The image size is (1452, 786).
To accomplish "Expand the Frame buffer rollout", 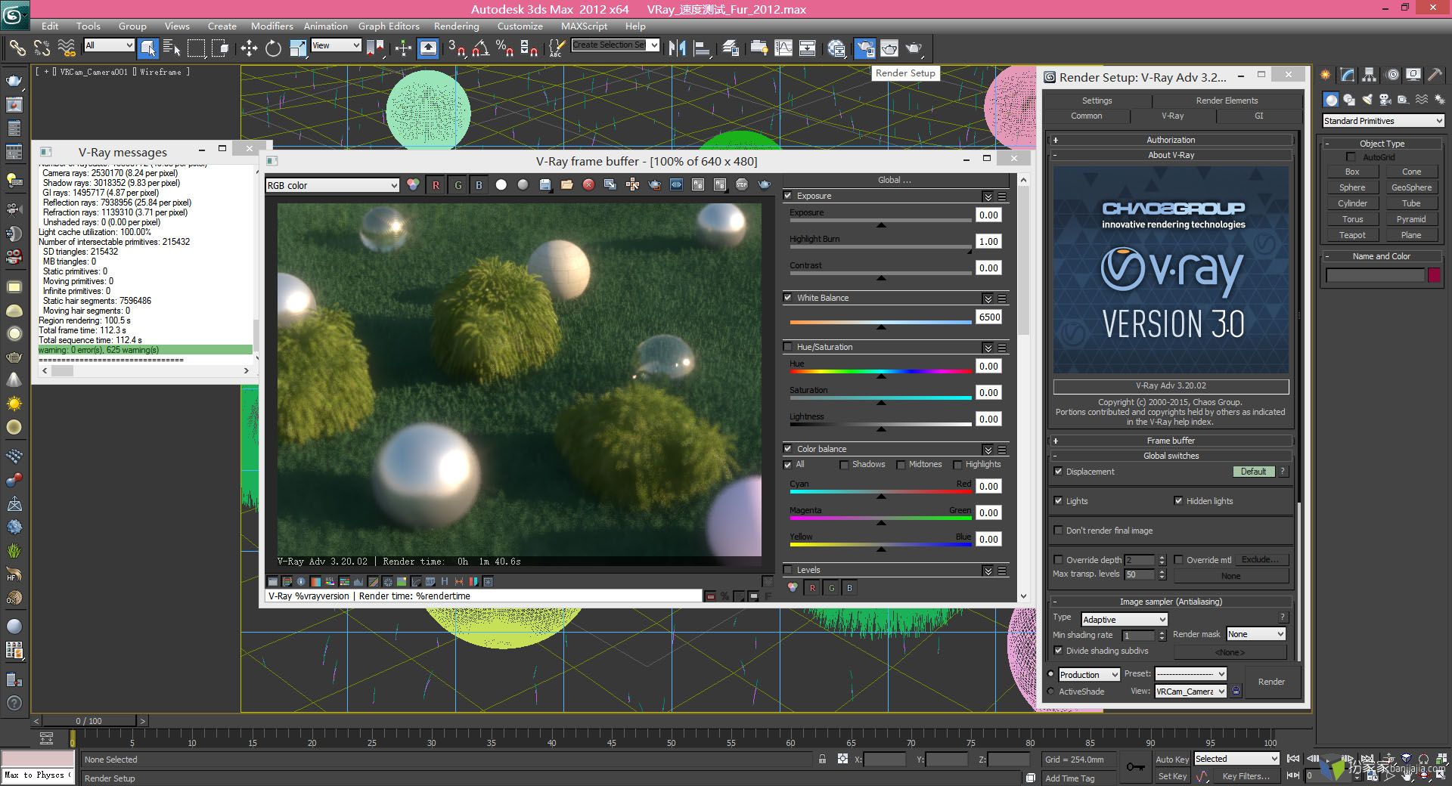I will click(x=1170, y=441).
